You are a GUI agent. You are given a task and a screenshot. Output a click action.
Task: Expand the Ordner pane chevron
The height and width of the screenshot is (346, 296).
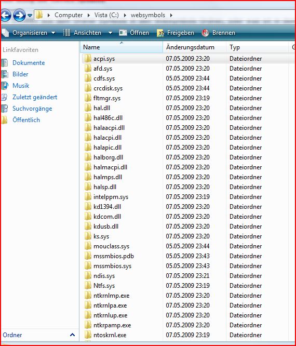[72, 335]
